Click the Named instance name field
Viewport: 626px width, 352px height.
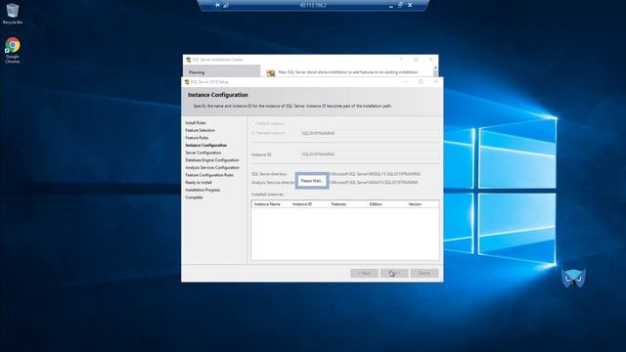[370, 133]
